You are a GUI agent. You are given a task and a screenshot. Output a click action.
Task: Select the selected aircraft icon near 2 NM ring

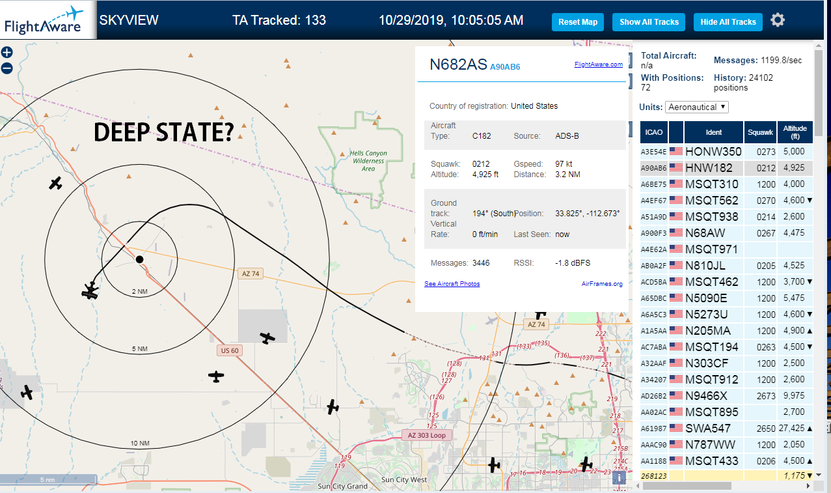point(90,290)
